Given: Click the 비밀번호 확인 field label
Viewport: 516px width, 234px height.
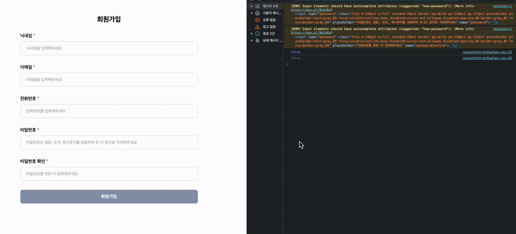Looking at the screenshot, I should (33, 161).
